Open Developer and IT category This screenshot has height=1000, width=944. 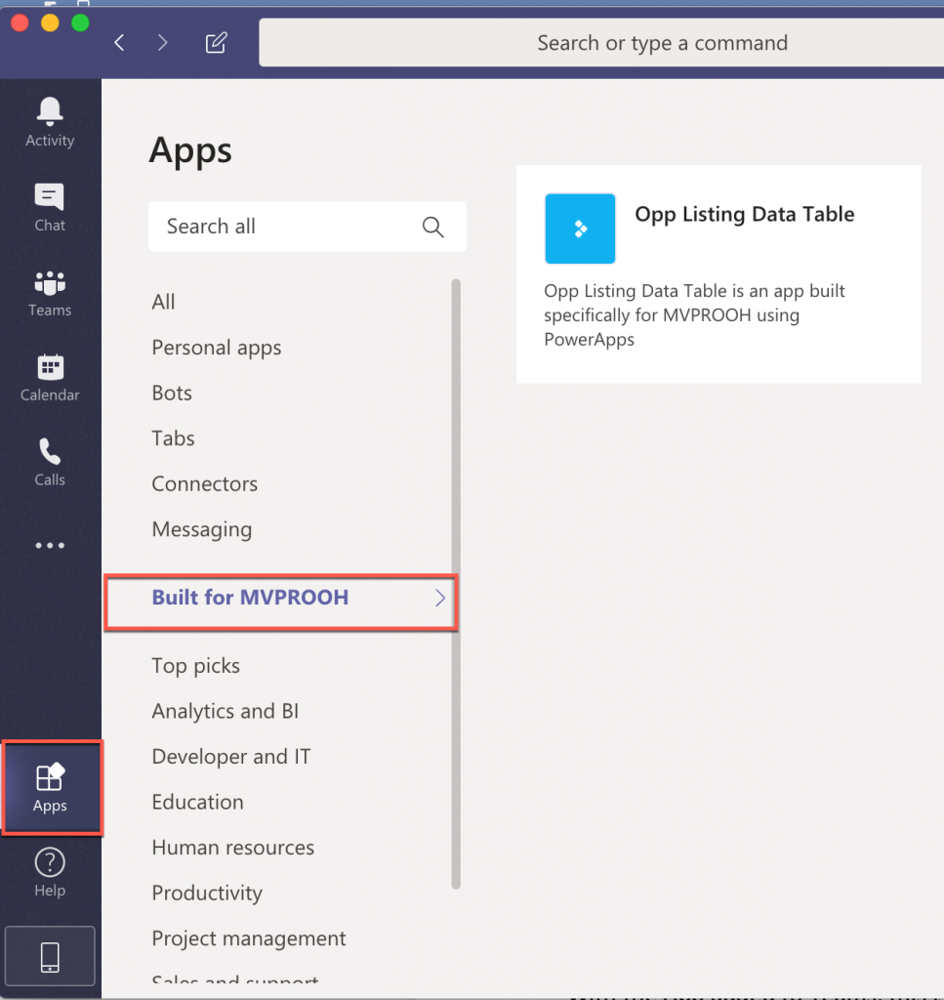coord(230,757)
